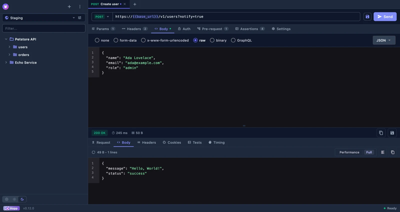Expand the users folder chevron
This screenshot has width=400, height=212.
click(9, 47)
